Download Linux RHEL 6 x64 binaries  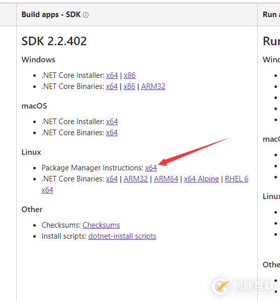click(x=237, y=179)
